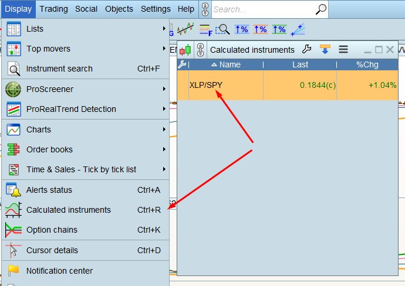Expand the ProScreener submenu arrow

tap(164, 89)
